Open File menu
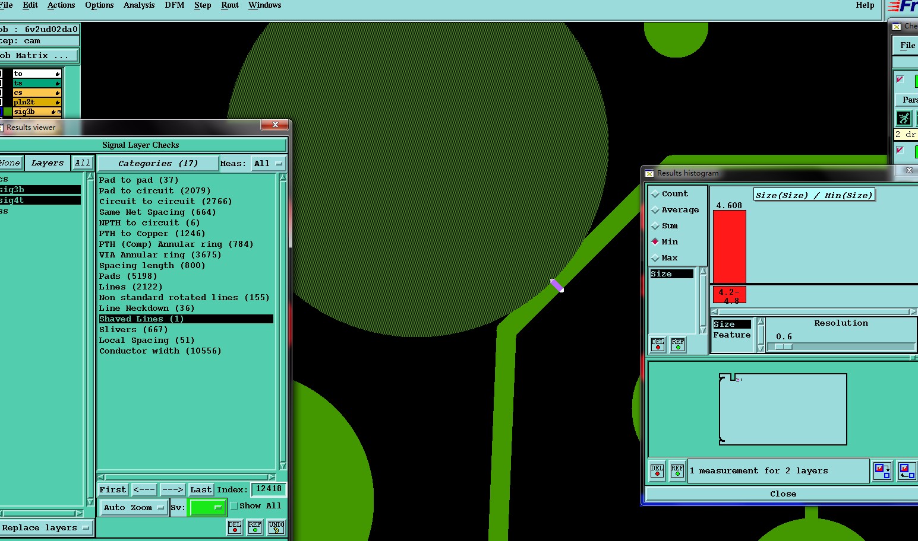This screenshot has width=918, height=541. coord(7,5)
